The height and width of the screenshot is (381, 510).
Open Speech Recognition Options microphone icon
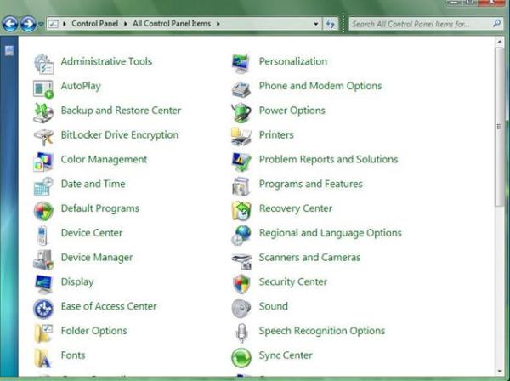point(241,333)
